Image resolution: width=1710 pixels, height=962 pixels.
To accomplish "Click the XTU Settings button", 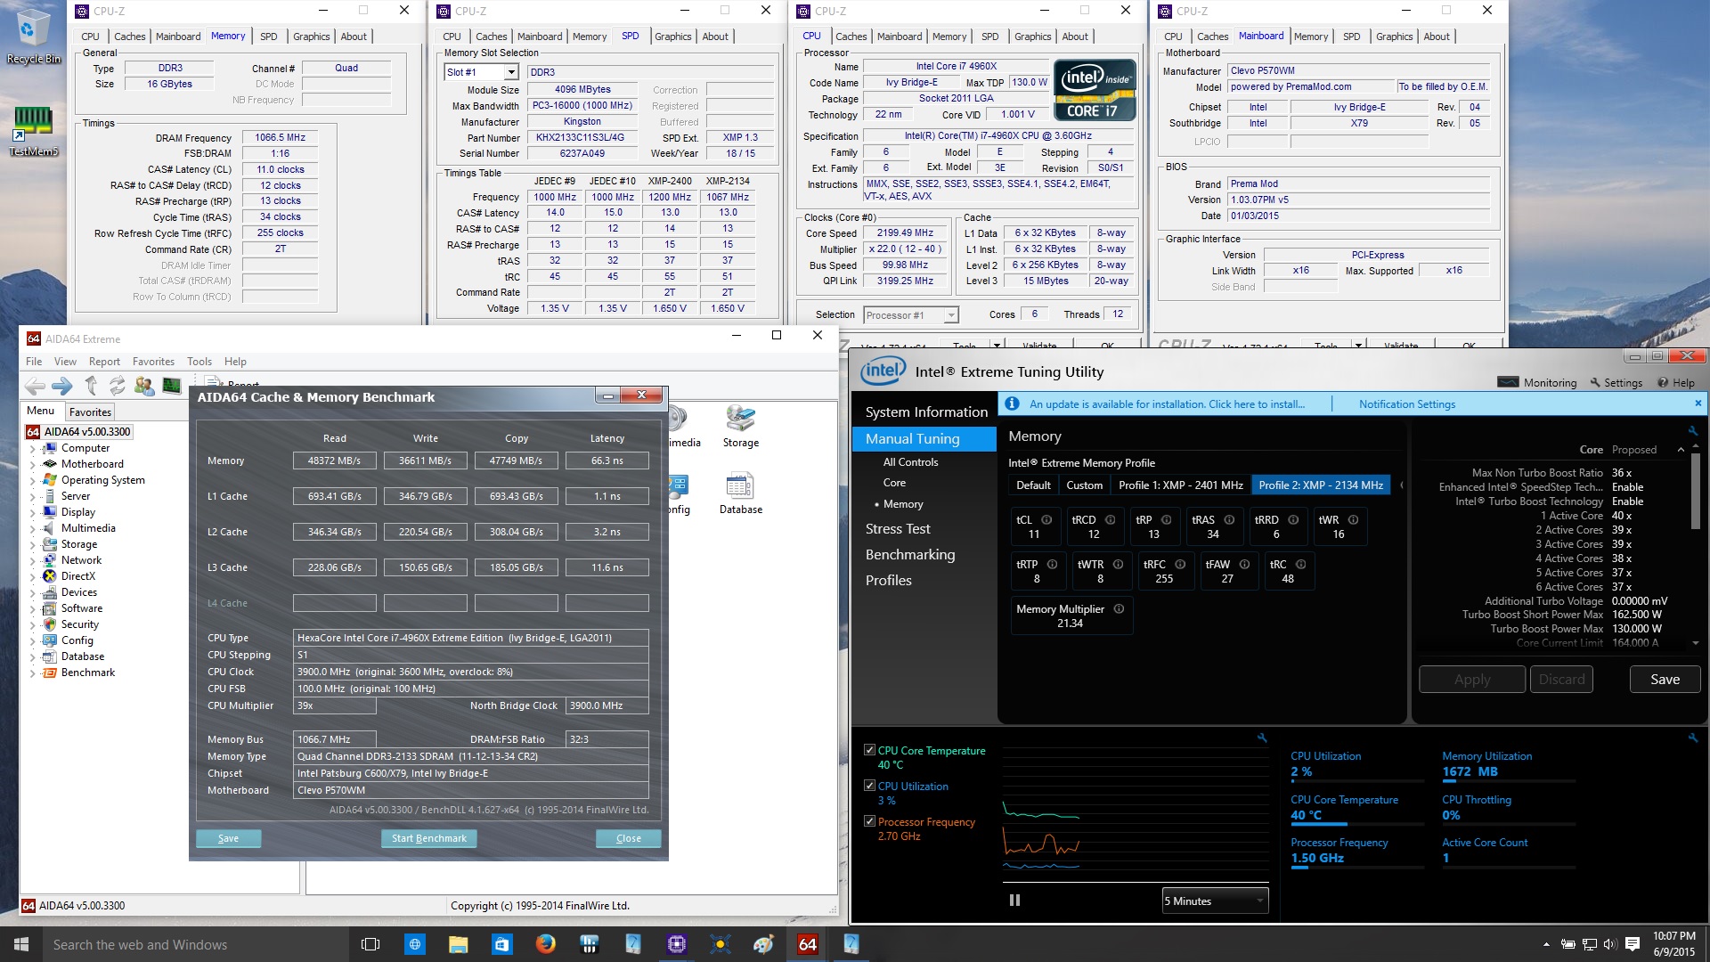I will click(1616, 382).
